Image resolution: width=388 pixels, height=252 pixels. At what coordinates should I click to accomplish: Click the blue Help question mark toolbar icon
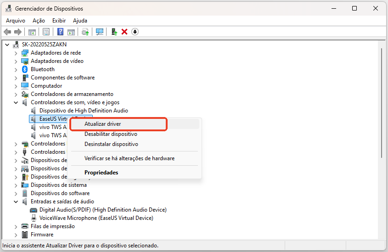coord(60,32)
